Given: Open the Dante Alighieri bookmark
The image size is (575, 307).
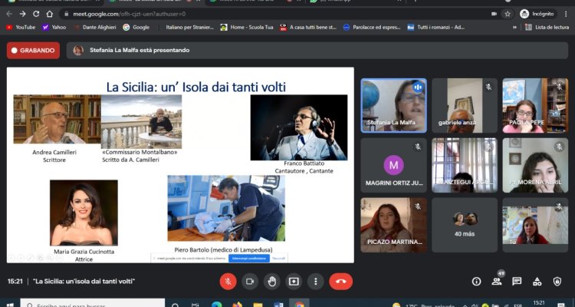Looking at the screenshot, I should tap(95, 27).
